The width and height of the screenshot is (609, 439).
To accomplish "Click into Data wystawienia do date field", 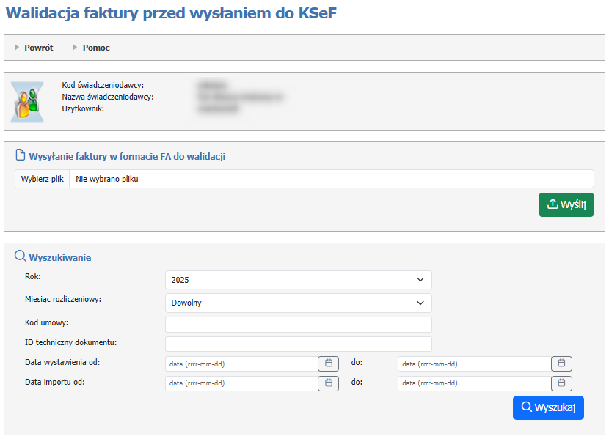I will tap(473, 364).
